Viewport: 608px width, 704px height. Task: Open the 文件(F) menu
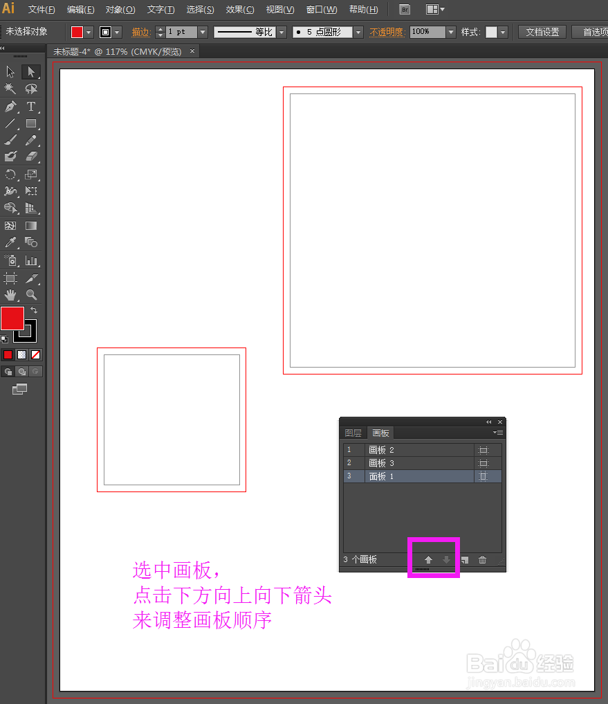[x=42, y=10]
